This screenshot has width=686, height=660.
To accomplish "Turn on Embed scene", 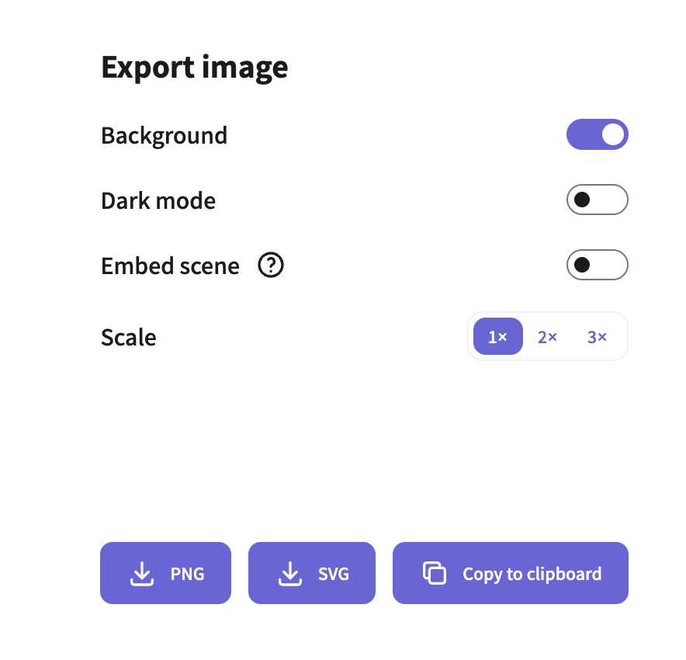I will click(x=598, y=265).
